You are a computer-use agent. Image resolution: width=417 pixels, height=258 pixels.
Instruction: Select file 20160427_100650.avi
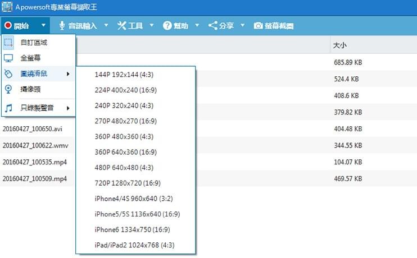click(33, 129)
